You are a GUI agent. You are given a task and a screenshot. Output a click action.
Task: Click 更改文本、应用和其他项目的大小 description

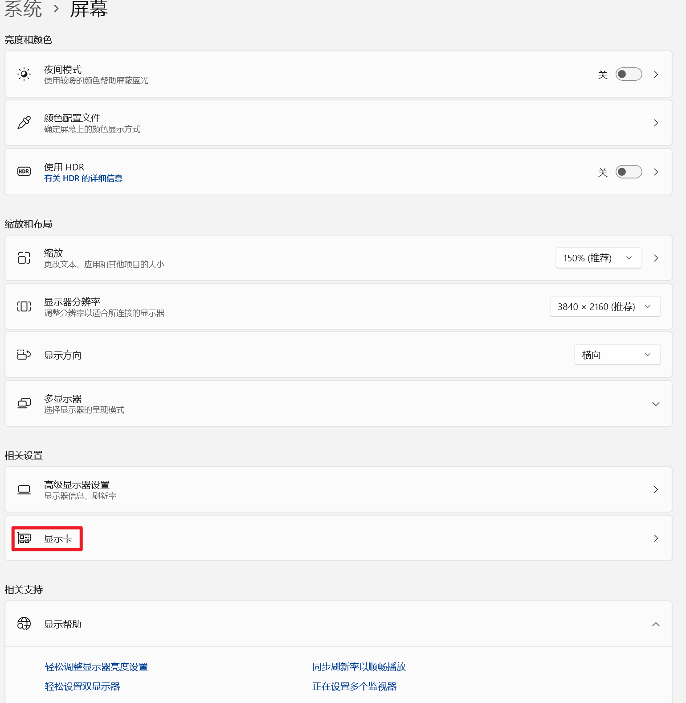[x=104, y=265]
